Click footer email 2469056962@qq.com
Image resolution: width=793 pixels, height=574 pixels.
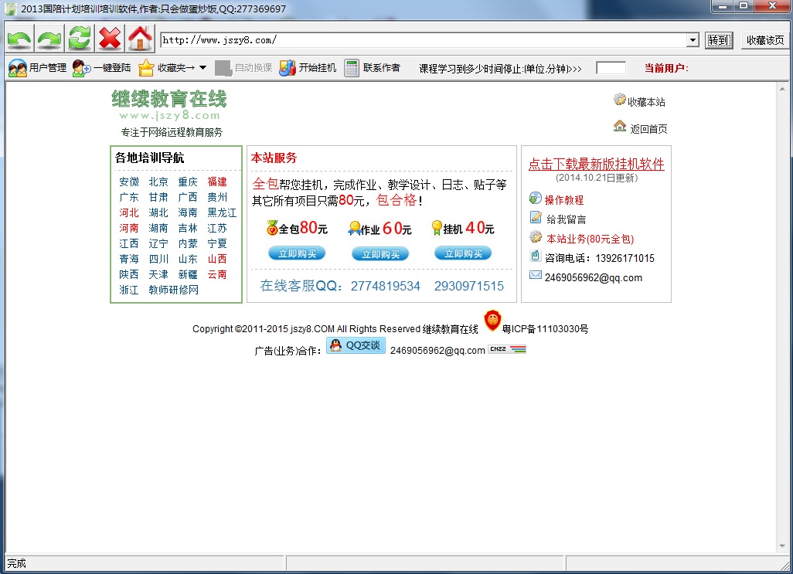437,350
